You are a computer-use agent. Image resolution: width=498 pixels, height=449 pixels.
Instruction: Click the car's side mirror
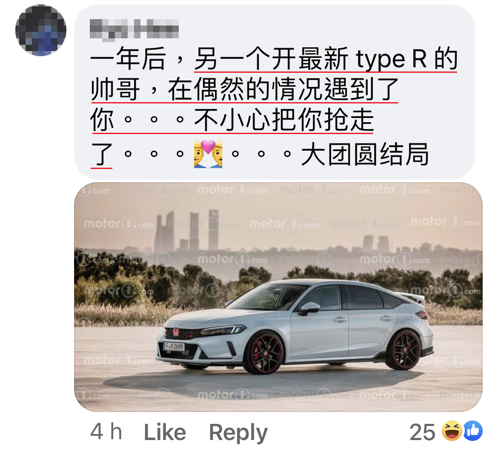tap(309, 308)
